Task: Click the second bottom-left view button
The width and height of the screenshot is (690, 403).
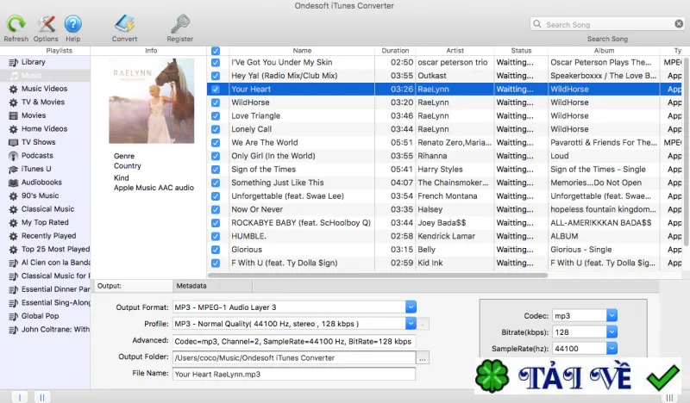Action: click(x=42, y=397)
